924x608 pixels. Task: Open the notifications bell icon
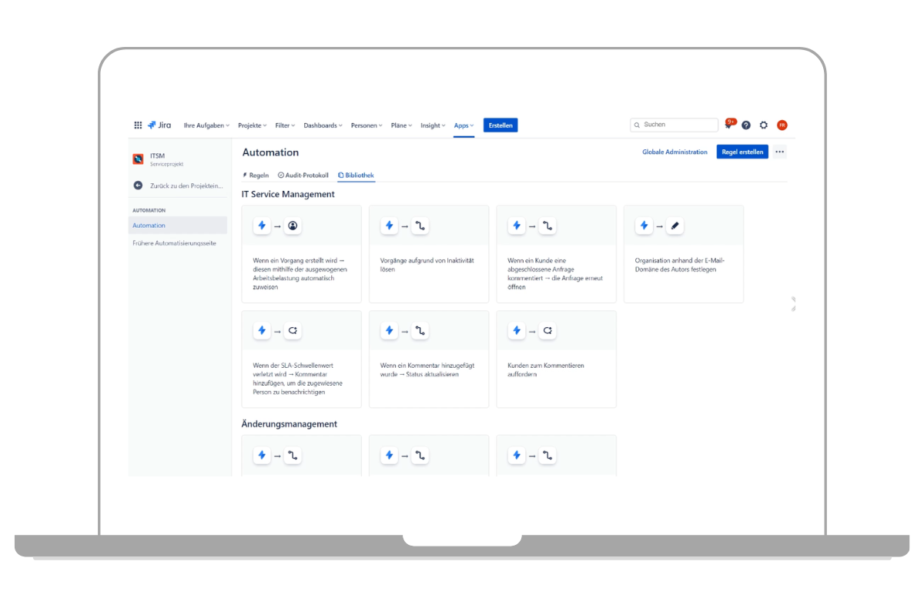728,125
